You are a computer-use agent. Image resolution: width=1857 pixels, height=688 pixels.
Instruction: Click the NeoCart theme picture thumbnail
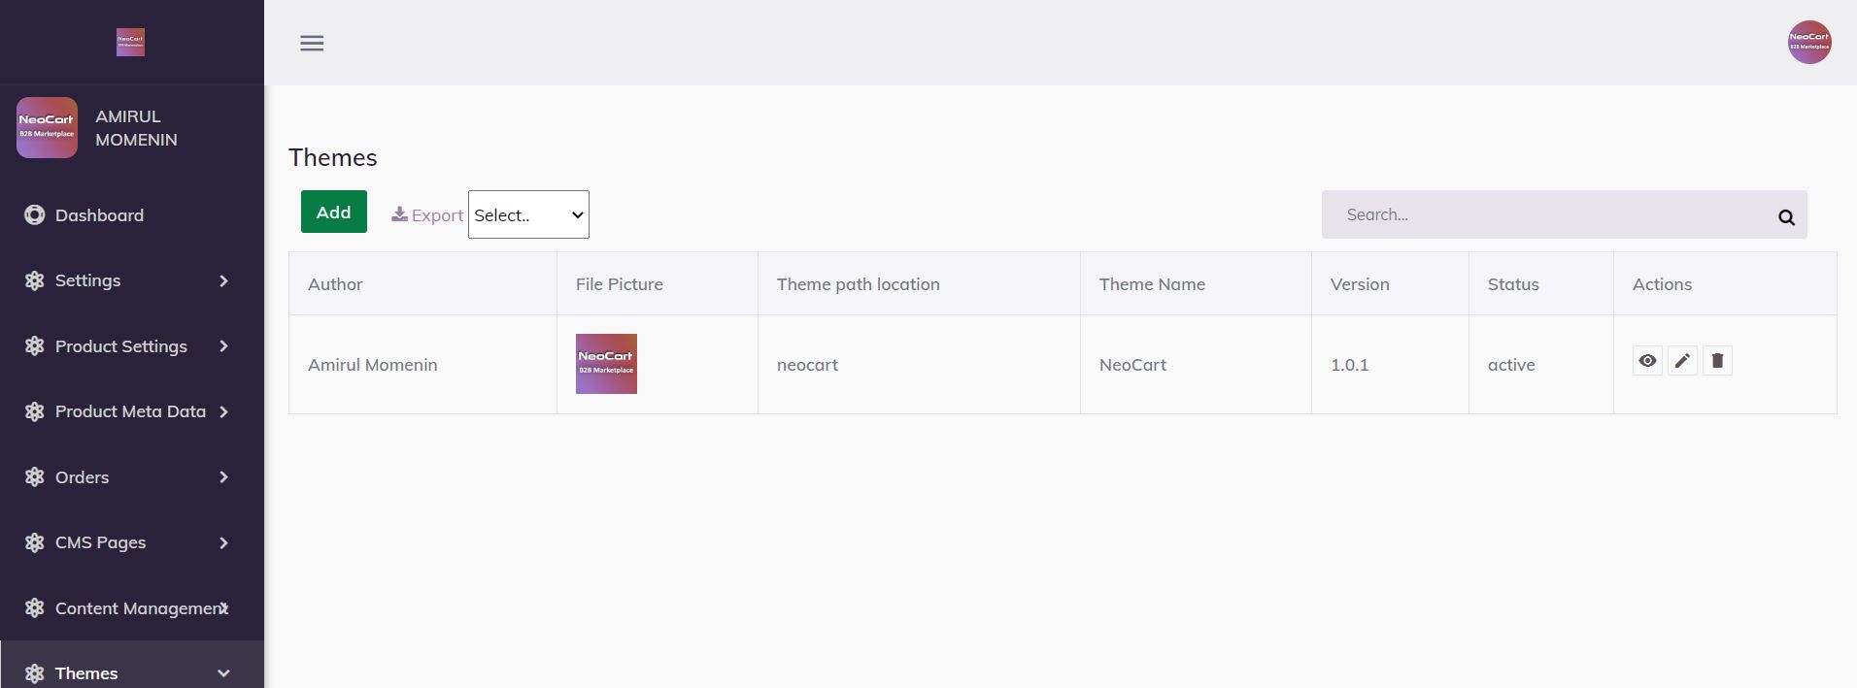pos(606,364)
